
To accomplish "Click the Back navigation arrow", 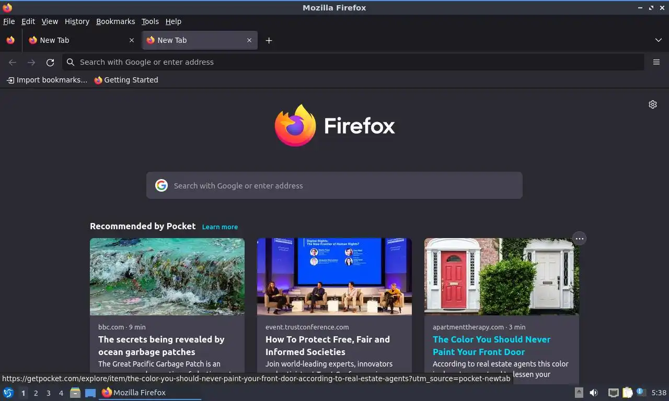I will click(13, 62).
